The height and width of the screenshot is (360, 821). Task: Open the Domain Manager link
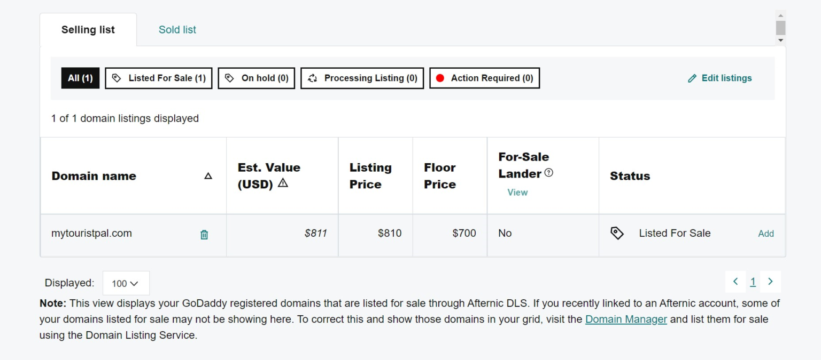(626, 319)
